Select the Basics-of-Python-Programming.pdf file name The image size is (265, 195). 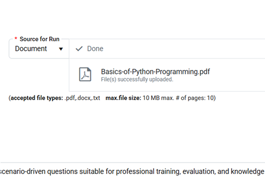[x=155, y=71]
